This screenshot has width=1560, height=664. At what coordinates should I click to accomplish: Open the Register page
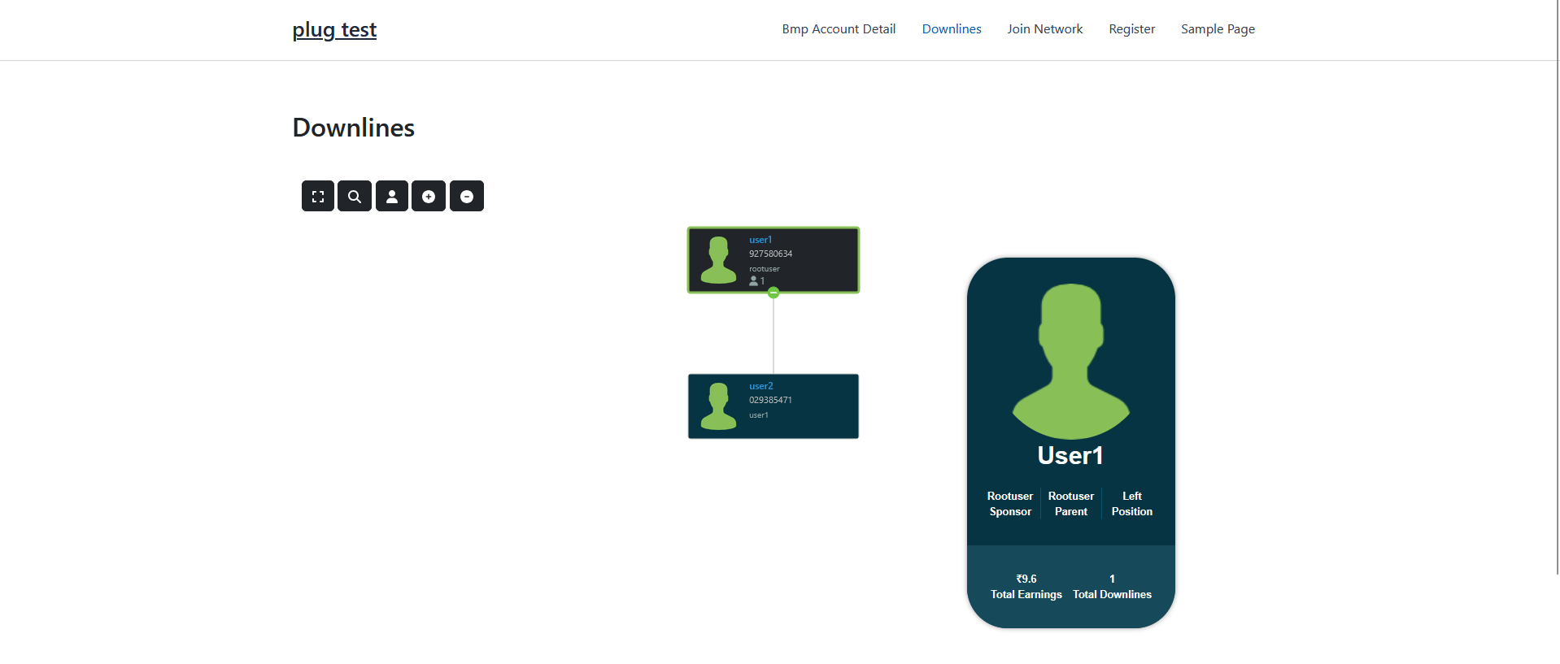[x=1132, y=29]
